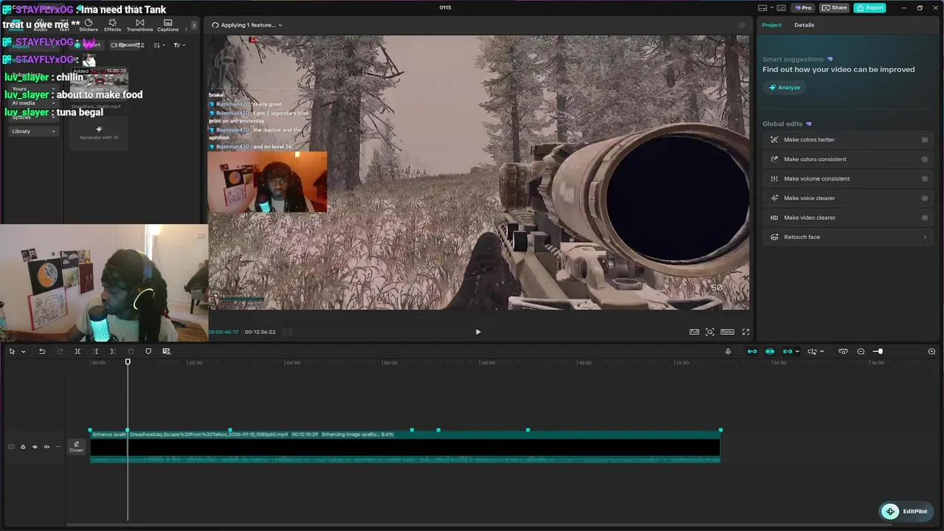Switch to the Project tab
Image resolution: width=944 pixels, height=531 pixels.
(x=771, y=25)
